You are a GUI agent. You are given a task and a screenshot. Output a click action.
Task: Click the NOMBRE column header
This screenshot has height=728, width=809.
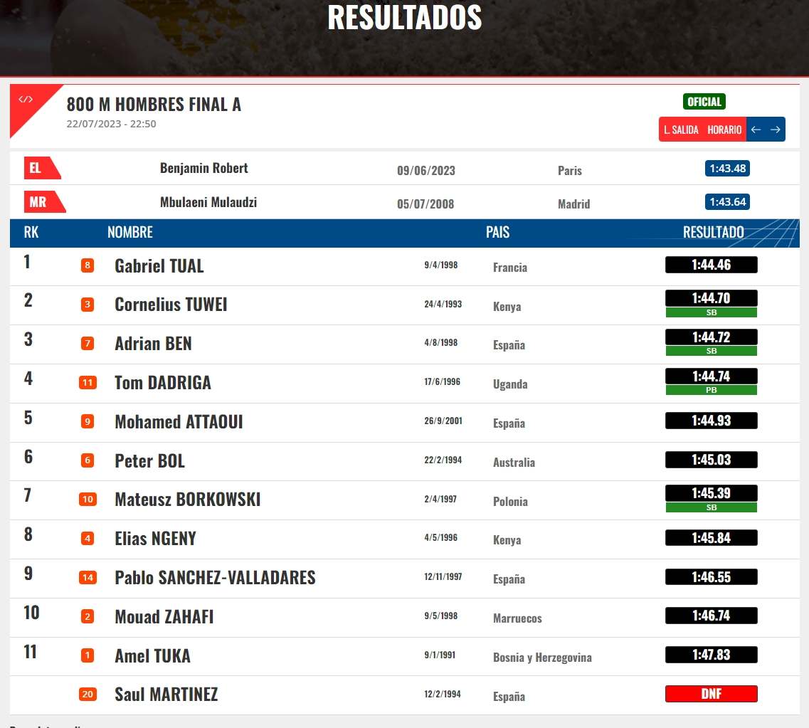point(129,233)
